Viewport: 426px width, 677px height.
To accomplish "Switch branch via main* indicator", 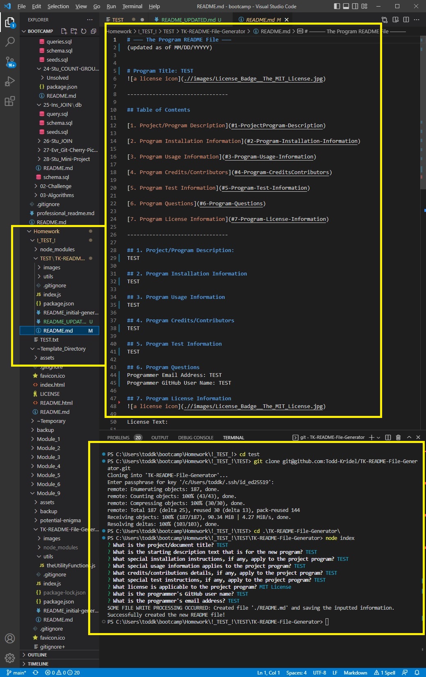I will [16, 672].
